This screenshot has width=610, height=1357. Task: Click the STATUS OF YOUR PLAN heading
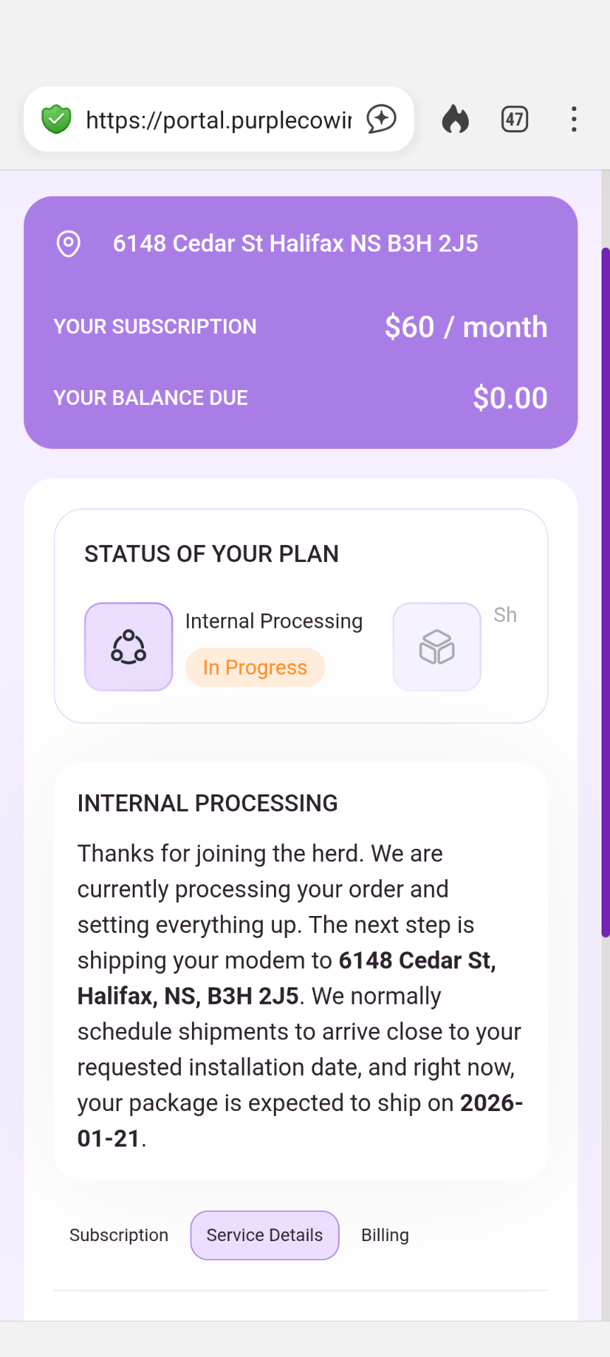click(212, 554)
